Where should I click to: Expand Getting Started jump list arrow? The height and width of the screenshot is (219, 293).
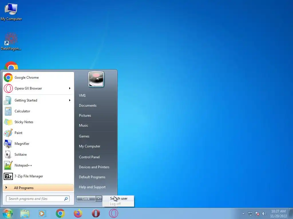pos(70,100)
